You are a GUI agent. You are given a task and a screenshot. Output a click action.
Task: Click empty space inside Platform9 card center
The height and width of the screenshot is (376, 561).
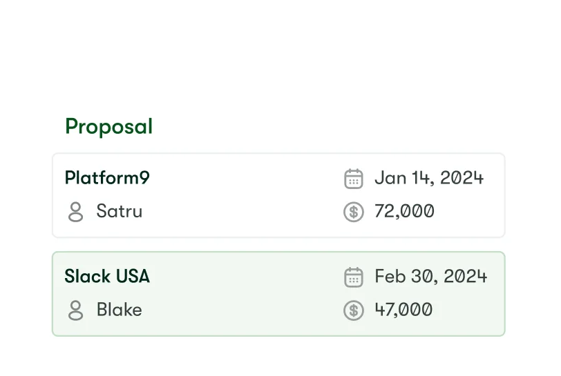pos(242,195)
